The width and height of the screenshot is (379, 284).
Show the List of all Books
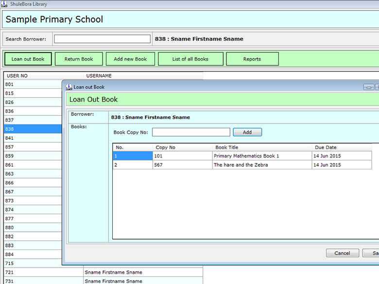click(190, 59)
